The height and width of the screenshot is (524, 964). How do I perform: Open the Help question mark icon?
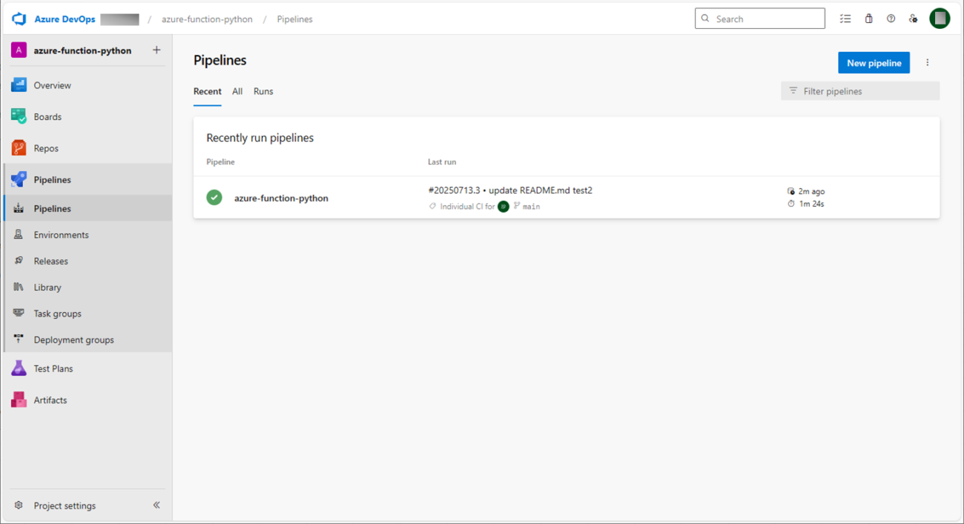coord(891,19)
